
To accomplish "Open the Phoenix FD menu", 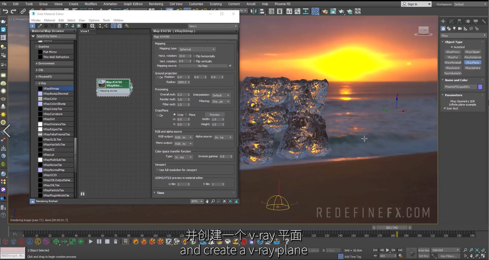I will pyautogui.click(x=282, y=4).
